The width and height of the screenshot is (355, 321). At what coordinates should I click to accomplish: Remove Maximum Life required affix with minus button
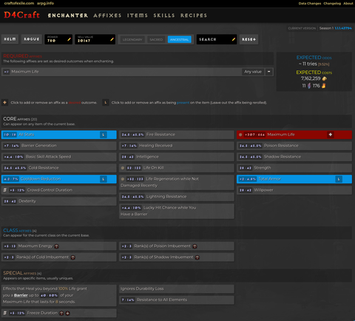269,72
